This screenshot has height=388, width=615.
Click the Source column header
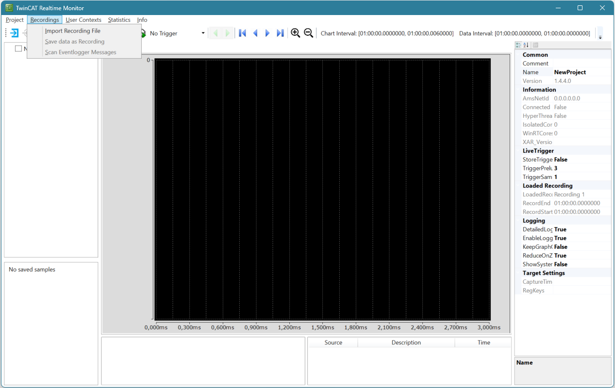point(333,342)
